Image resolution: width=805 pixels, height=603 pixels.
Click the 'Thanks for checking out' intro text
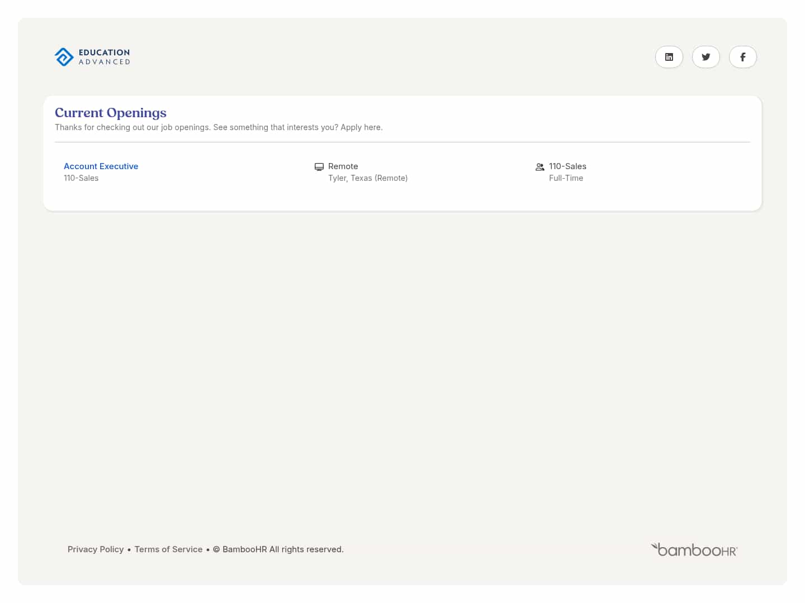(x=219, y=127)
